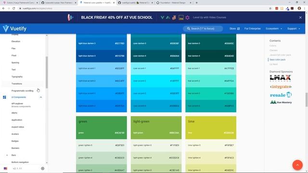This screenshot has width=308, height=173.
Task: Open Transitions in sidebar
Action: click(17, 84)
